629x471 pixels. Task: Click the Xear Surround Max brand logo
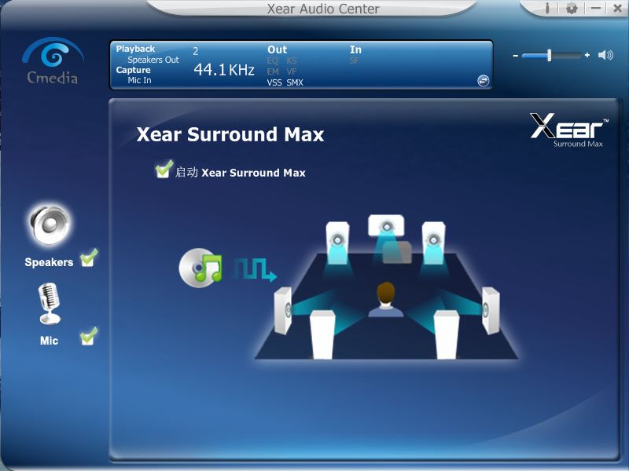[x=569, y=130]
